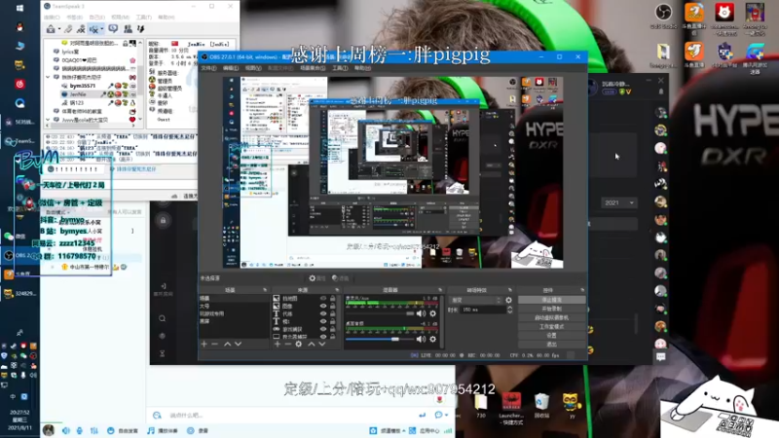Click the 停止推流 stop streaming button
This screenshot has height=438, width=779.
[551, 300]
